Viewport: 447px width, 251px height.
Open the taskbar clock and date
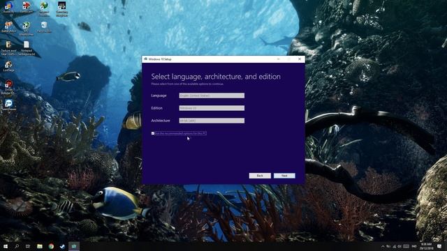pos(426,246)
